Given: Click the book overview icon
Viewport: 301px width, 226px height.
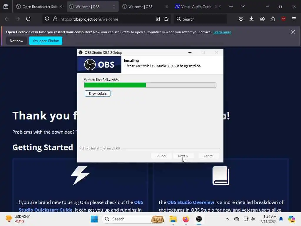Looking at the screenshot, I should click(221, 176).
